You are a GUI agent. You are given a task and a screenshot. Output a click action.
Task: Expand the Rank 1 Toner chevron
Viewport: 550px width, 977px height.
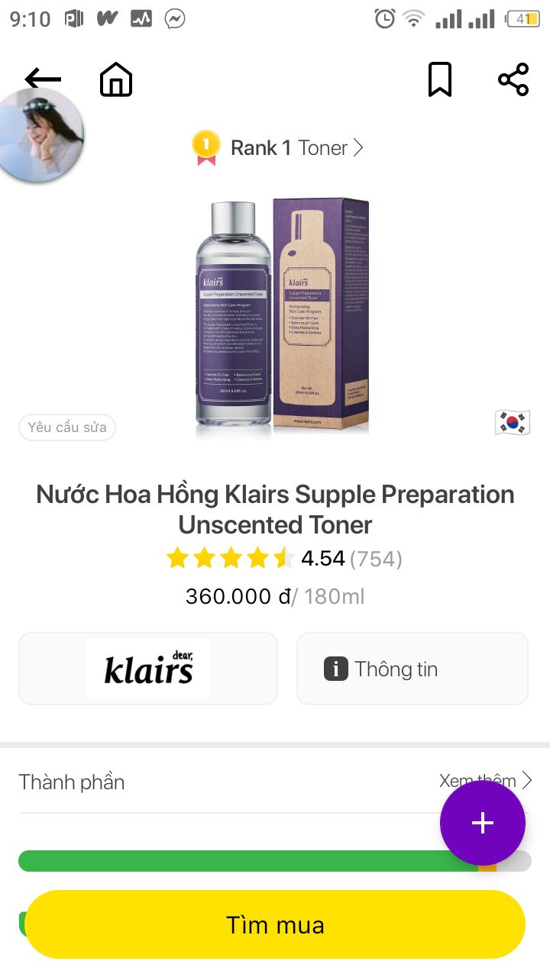(358, 148)
